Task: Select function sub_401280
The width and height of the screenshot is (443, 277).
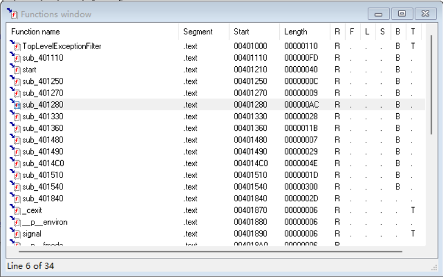Action: pyautogui.click(x=43, y=104)
